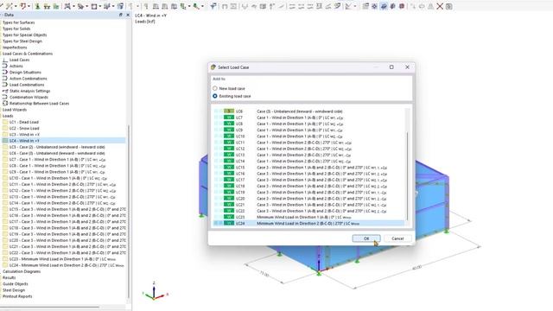Maximize the Select Load Case dialog

point(391,67)
